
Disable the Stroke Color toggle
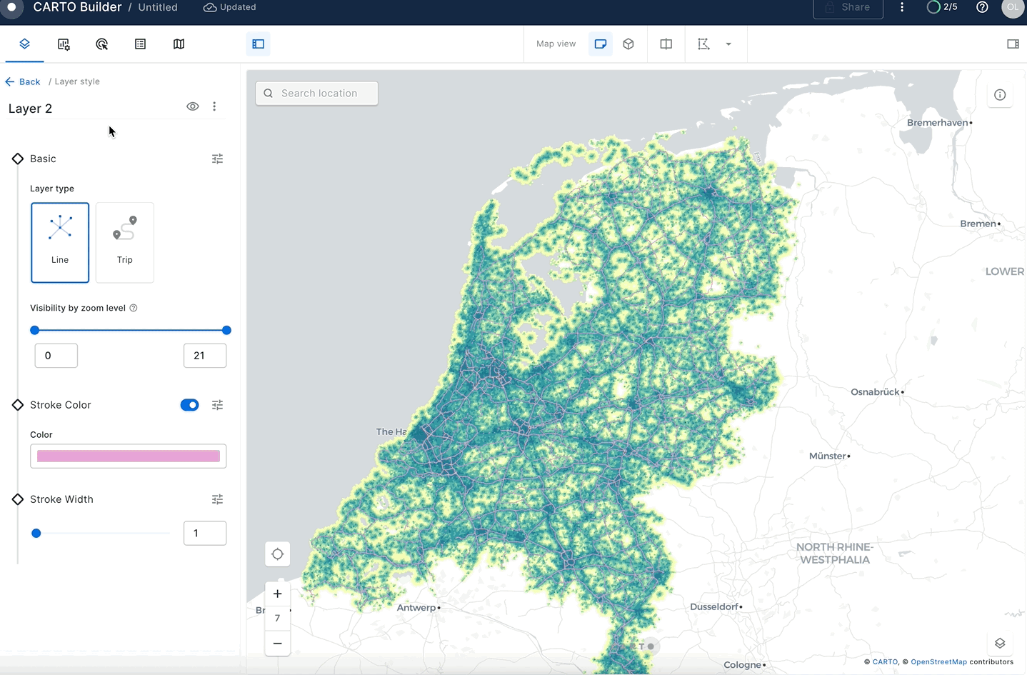[x=189, y=405]
